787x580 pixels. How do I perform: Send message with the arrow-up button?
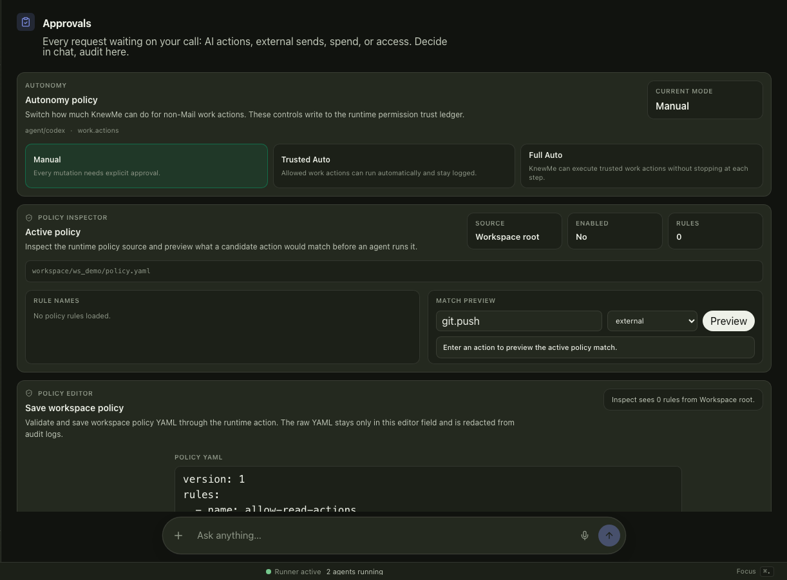click(609, 536)
